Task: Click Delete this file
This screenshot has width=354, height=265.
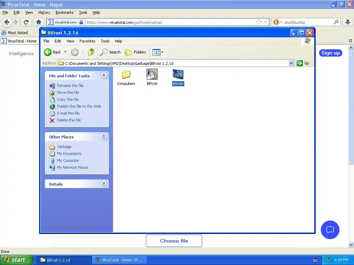Action: coord(69,120)
